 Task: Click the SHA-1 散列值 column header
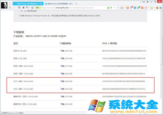(x=109, y=43)
